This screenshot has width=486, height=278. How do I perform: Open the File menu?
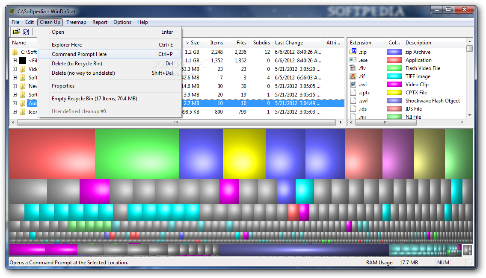[x=15, y=22]
